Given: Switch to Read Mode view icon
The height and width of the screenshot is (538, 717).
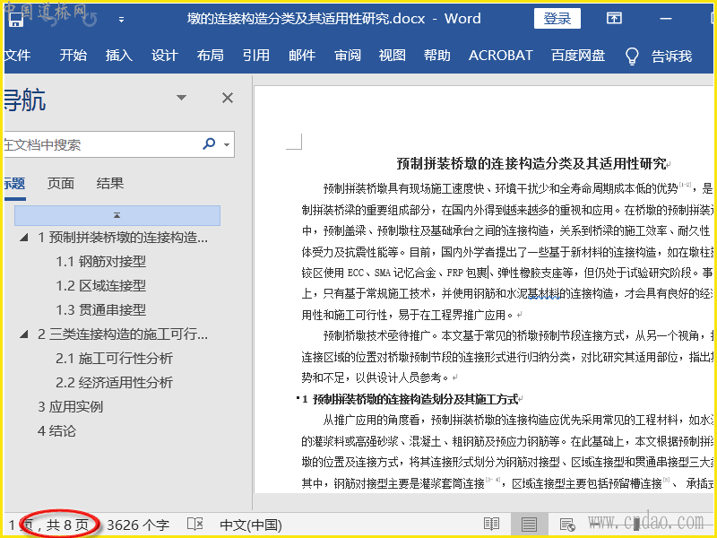Looking at the screenshot, I should pos(491,525).
